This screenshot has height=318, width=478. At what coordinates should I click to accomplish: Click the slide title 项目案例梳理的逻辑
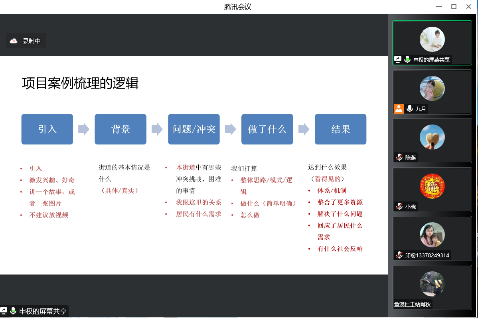click(x=80, y=83)
